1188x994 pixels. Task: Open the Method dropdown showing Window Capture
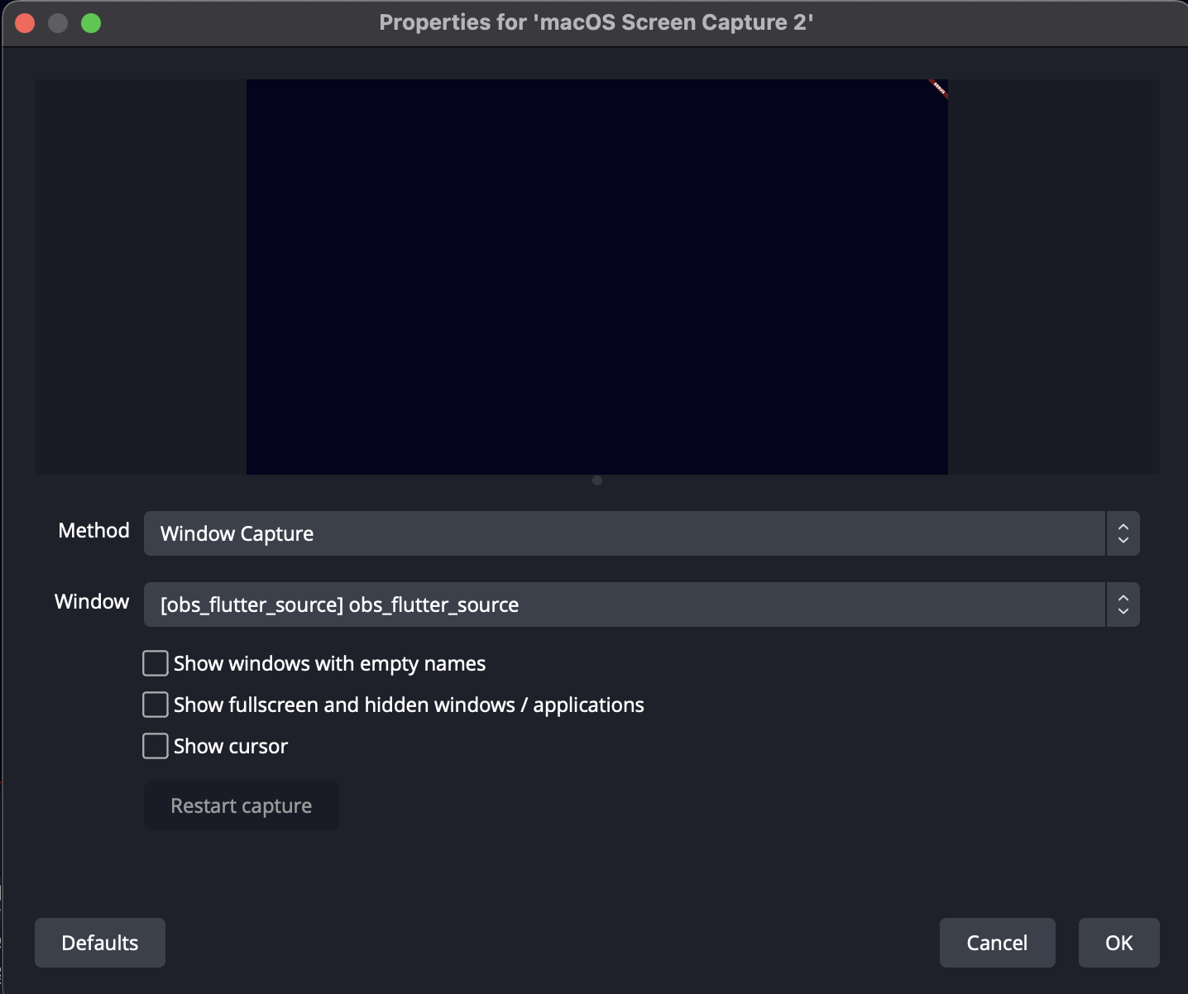(x=625, y=533)
